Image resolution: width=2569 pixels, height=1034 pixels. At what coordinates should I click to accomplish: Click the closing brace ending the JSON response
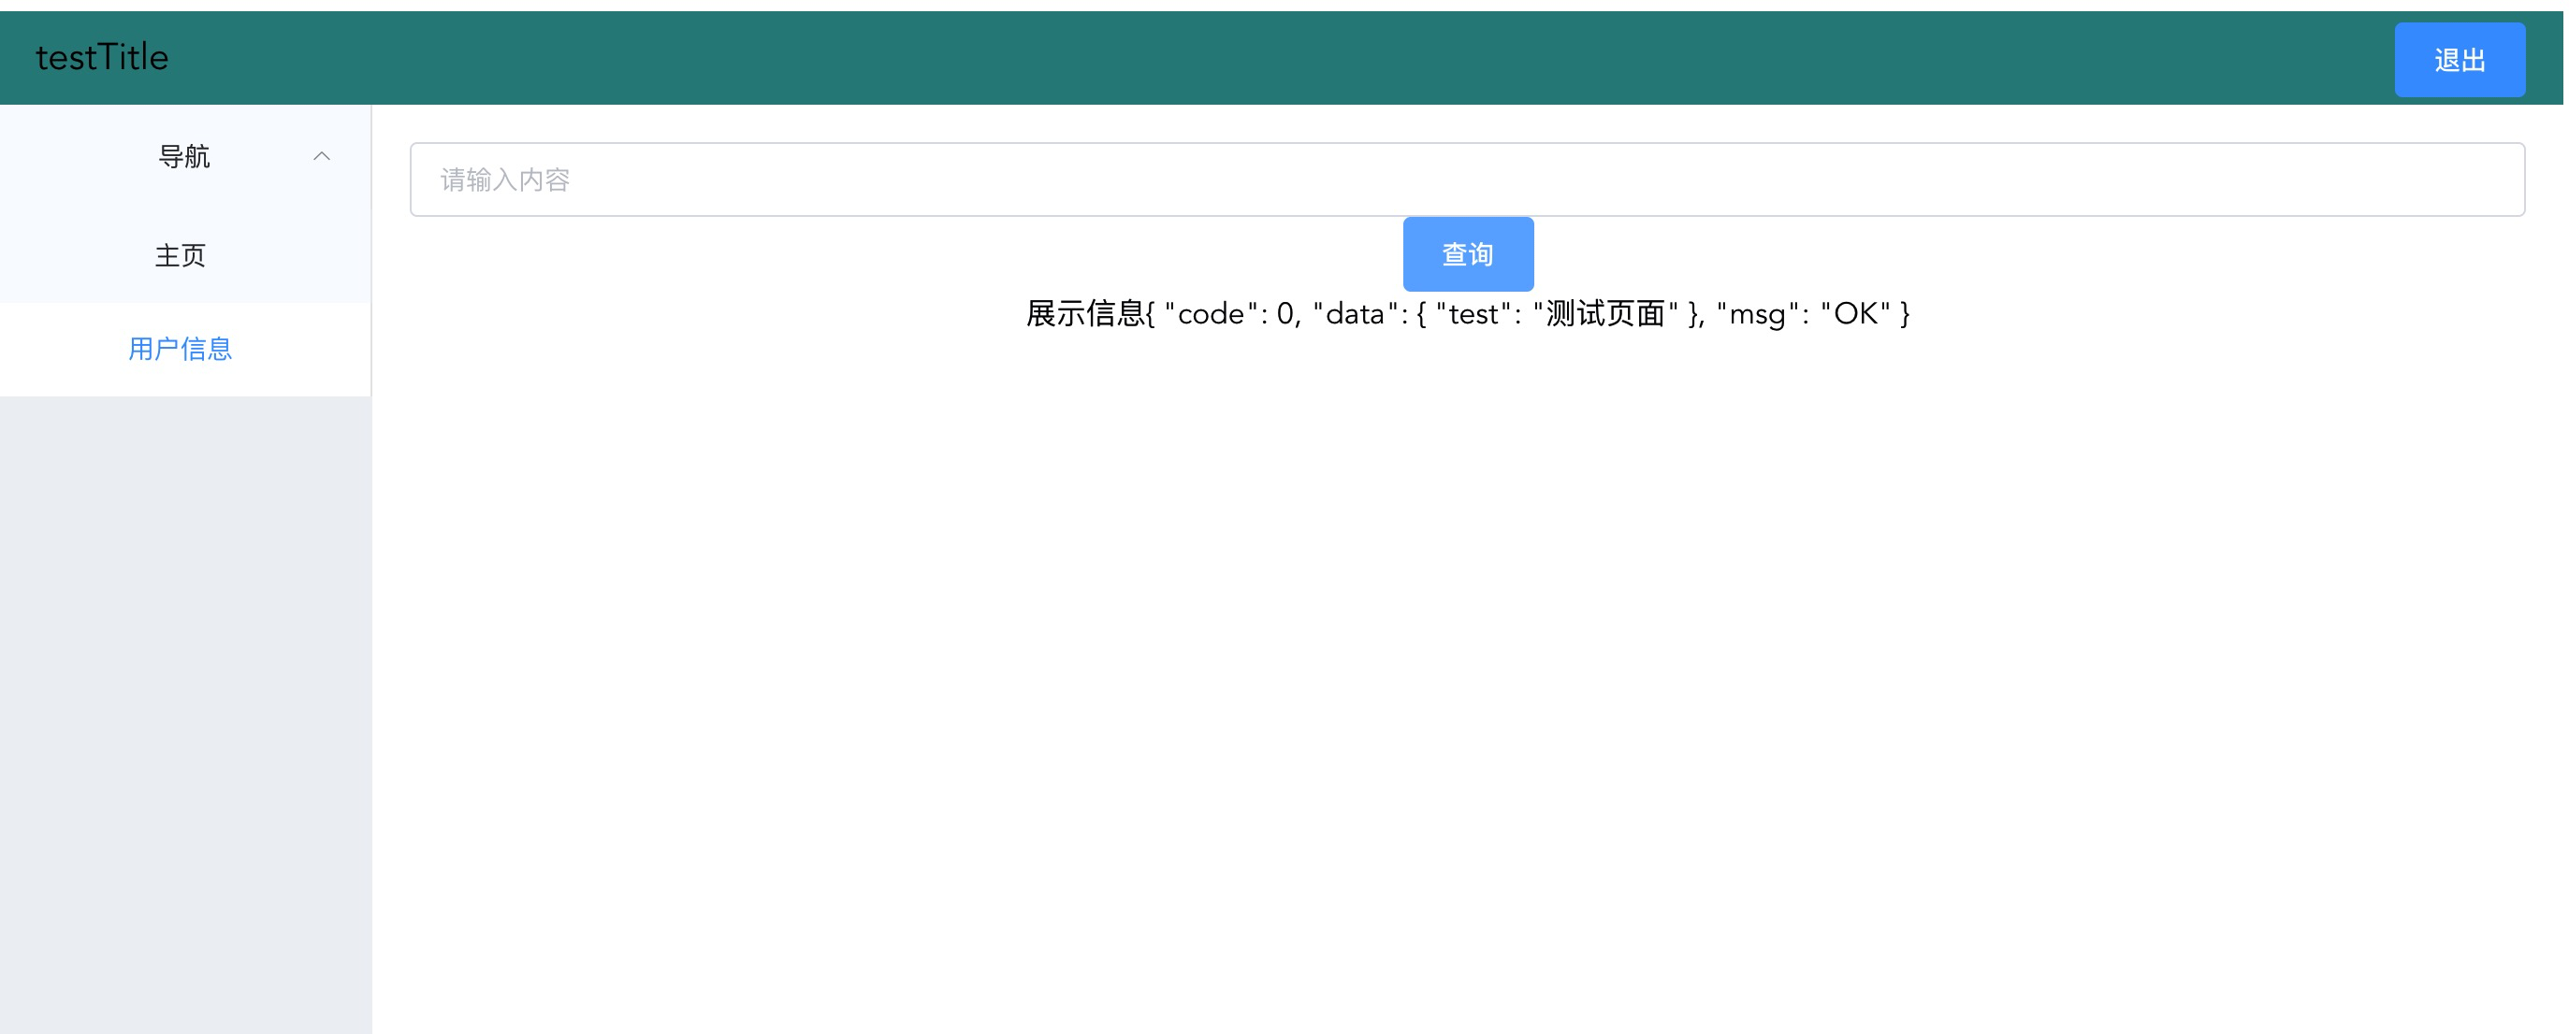tap(1905, 314)
